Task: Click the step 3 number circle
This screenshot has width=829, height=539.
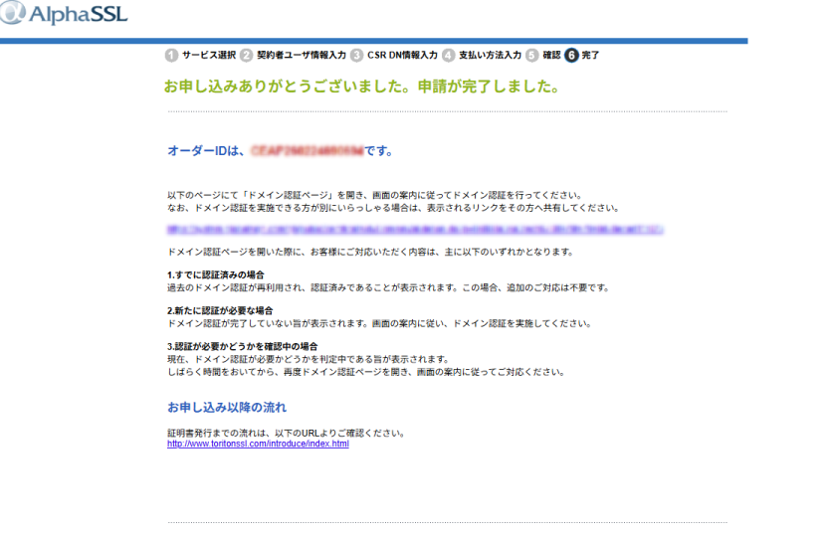Action: tap(356, 56)
